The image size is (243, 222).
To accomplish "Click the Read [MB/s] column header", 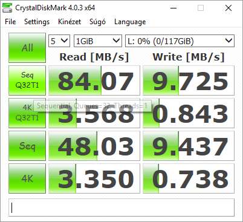I will [x=94, y=57].
